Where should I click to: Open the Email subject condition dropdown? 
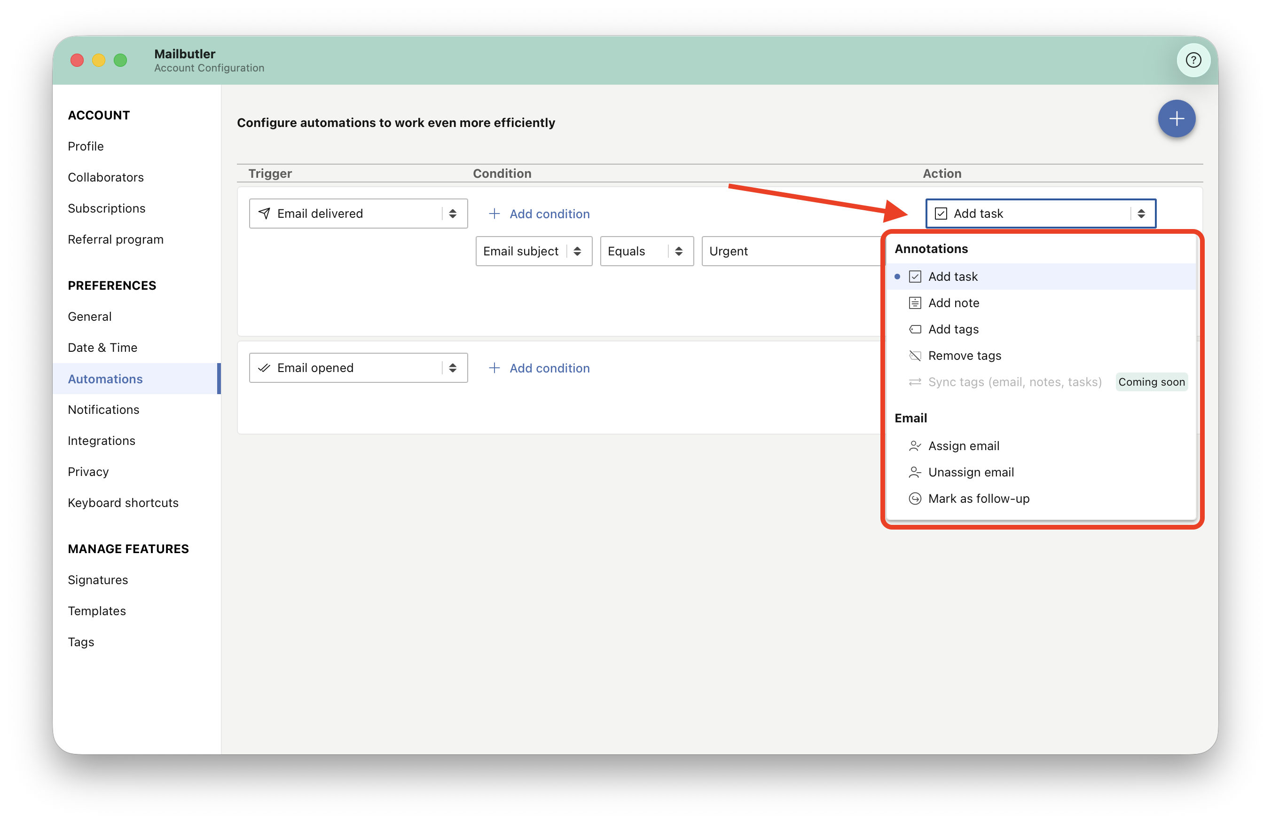(x=534, y=251)
